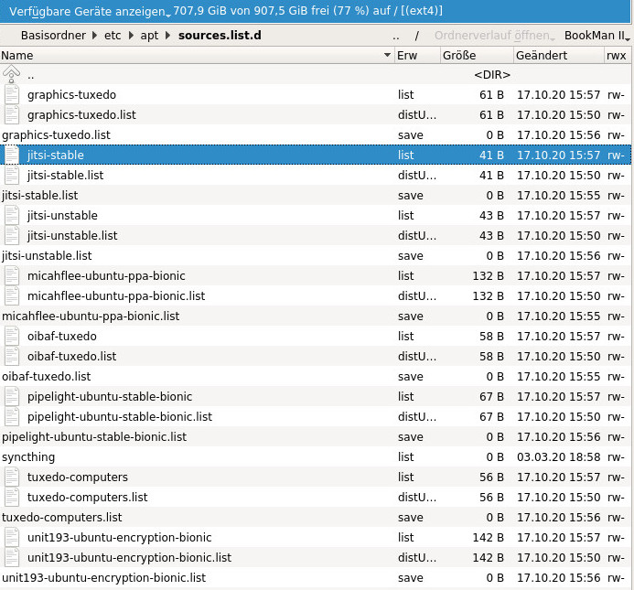
Task: Open the 'Ordnerverlauf öffnen' folder history dropdown
Action: coord(495,36)
